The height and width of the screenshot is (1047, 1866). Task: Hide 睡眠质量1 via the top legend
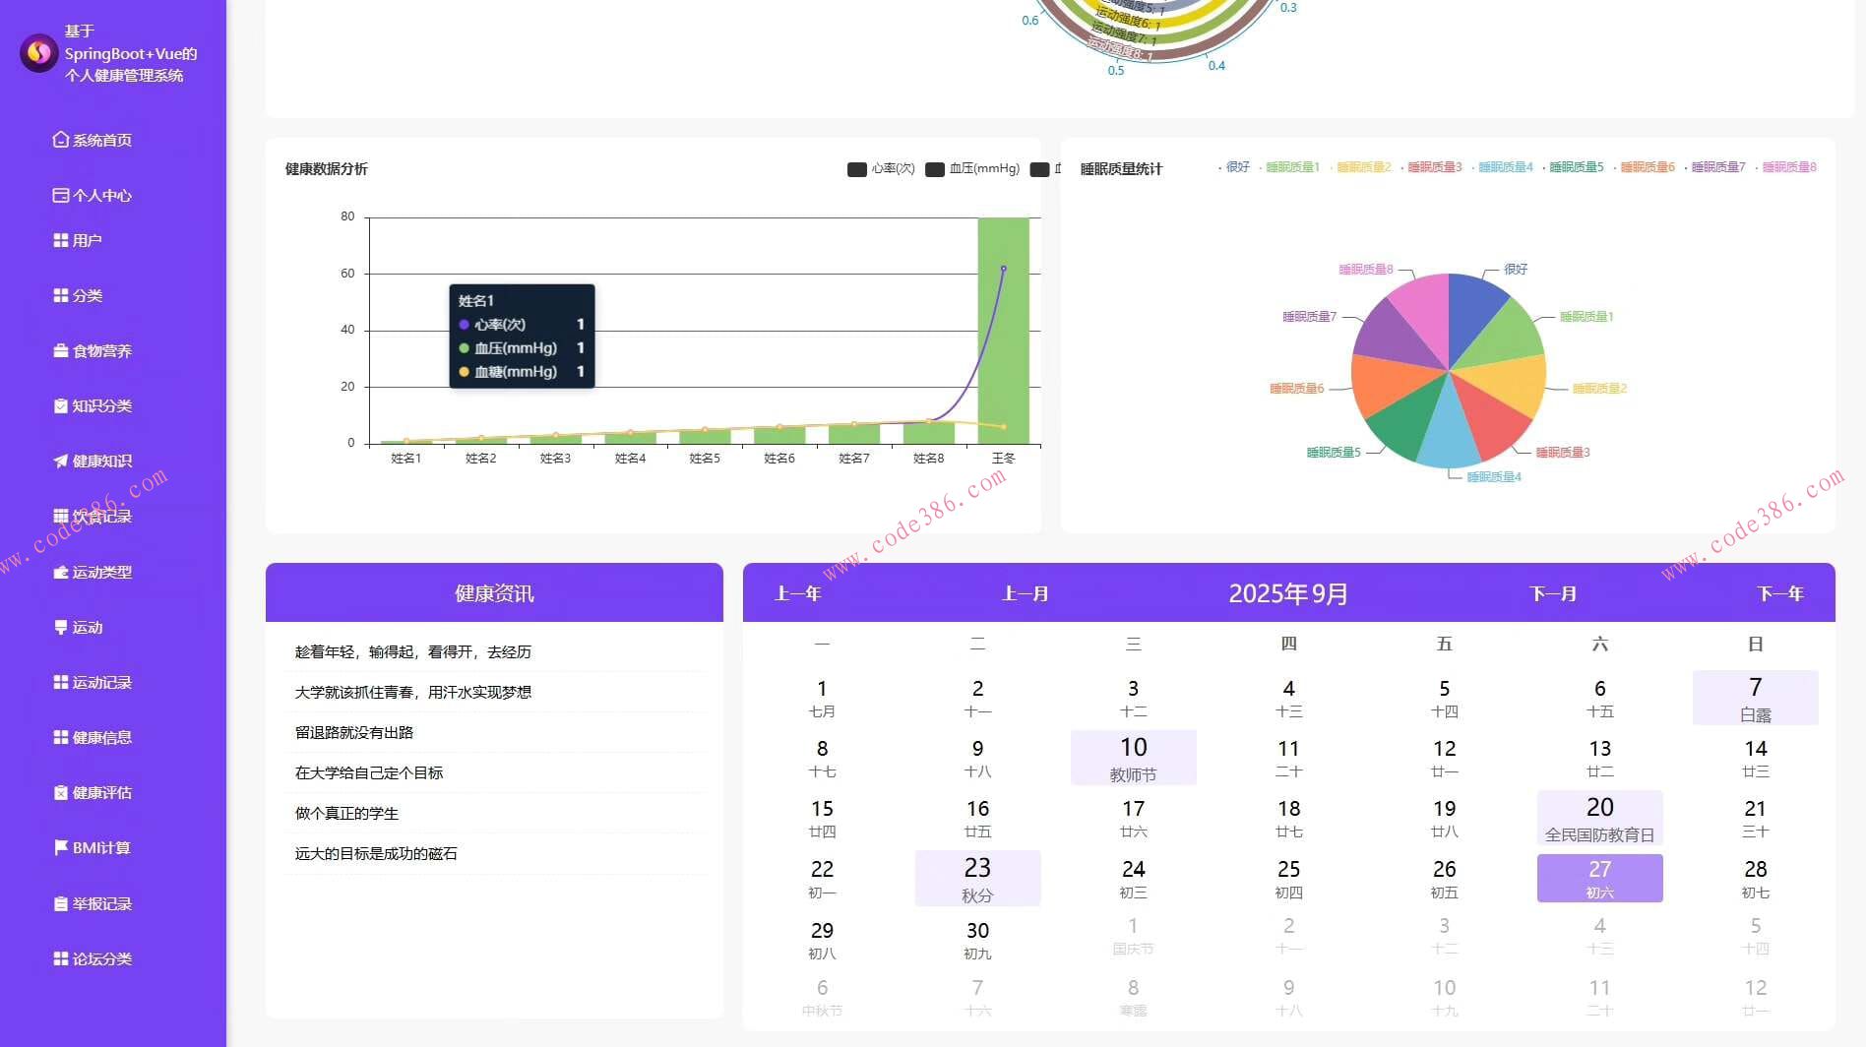click(1289, 167)
